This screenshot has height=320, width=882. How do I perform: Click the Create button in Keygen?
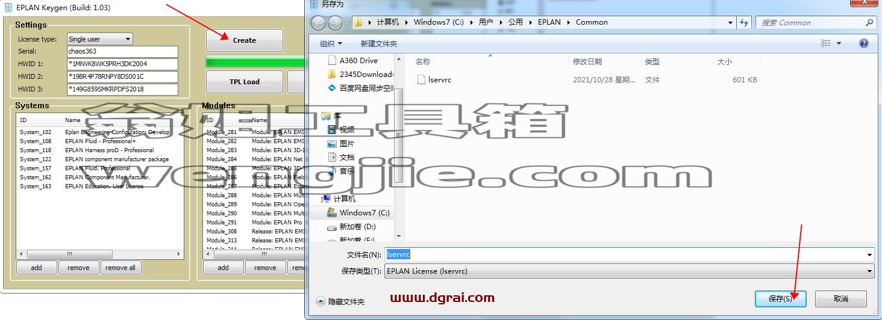click(x=245, y=40)
